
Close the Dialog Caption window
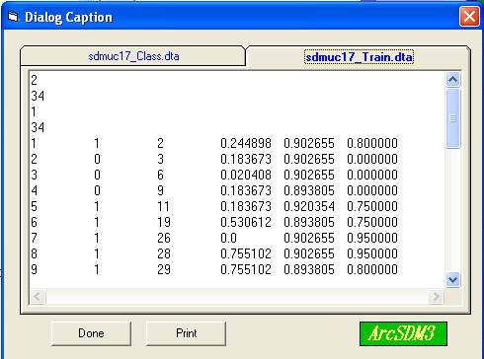[469, 17]
